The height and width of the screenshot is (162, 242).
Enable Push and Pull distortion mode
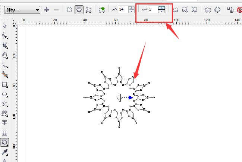69,10
